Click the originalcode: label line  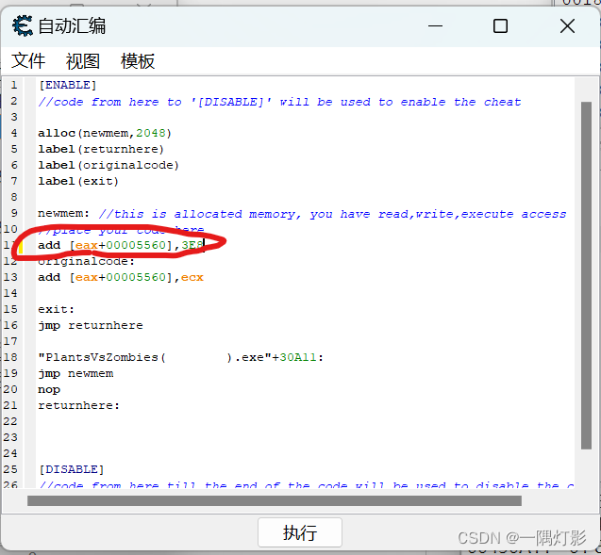[86, 261]
